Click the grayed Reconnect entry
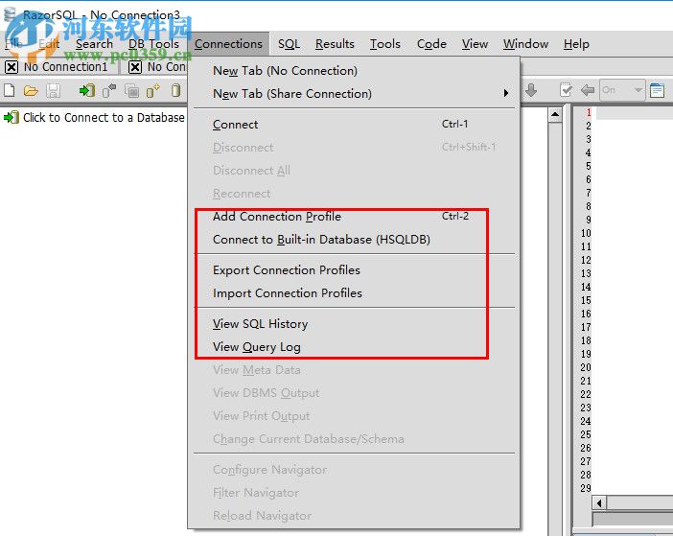Viewport: 673px width, 536px height. point(354,194)
